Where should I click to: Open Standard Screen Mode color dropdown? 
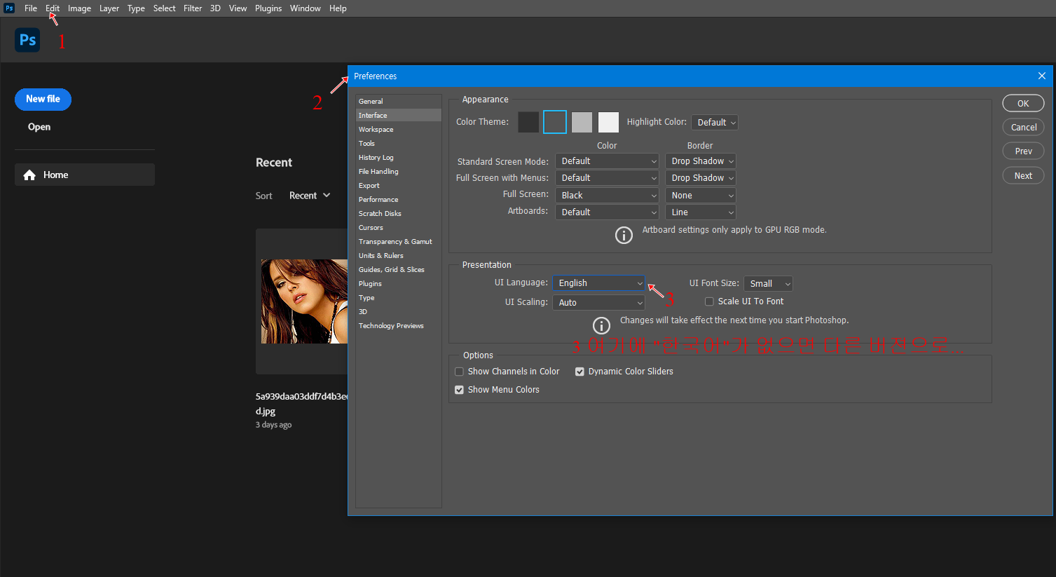(607, 161)
